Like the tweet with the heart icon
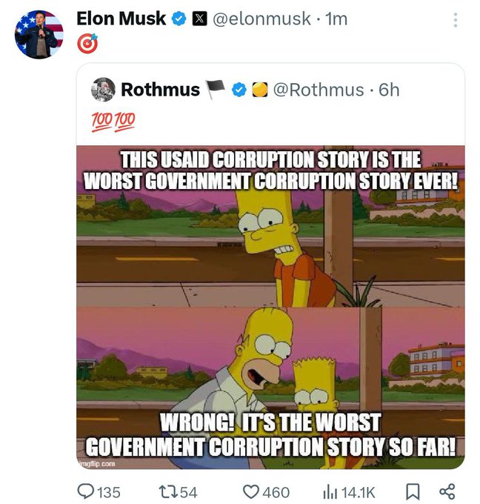Image resolution: width=480 pixels, height=504 pixels. point(252,491)
